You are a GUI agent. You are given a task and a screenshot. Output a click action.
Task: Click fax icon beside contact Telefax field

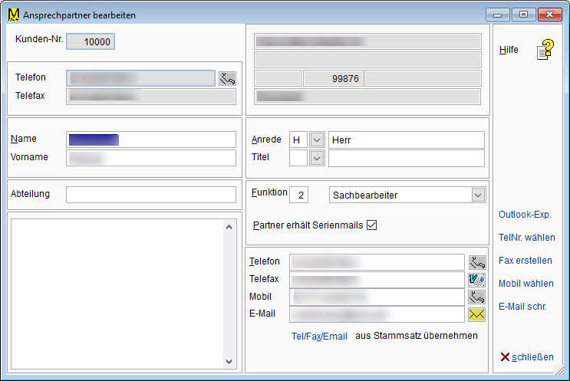pos(477,280)
